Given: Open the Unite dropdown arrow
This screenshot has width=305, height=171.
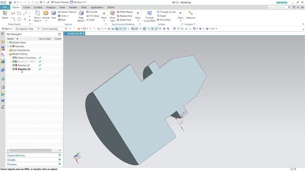Looking at the screenshot, I should point(68,16).
